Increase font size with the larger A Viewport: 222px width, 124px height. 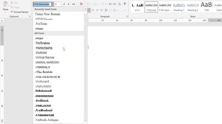click(64, 4)
